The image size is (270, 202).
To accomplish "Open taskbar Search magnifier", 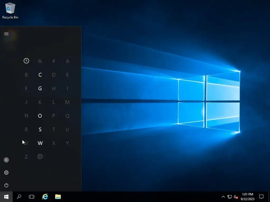I will click(19, 197).
